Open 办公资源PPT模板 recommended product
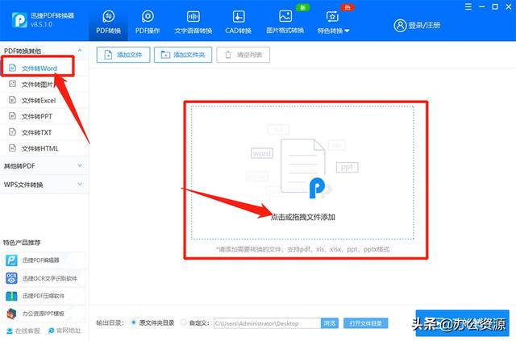Image resolution: width=516 pixels, height=341 pixels. coord(44,314)
